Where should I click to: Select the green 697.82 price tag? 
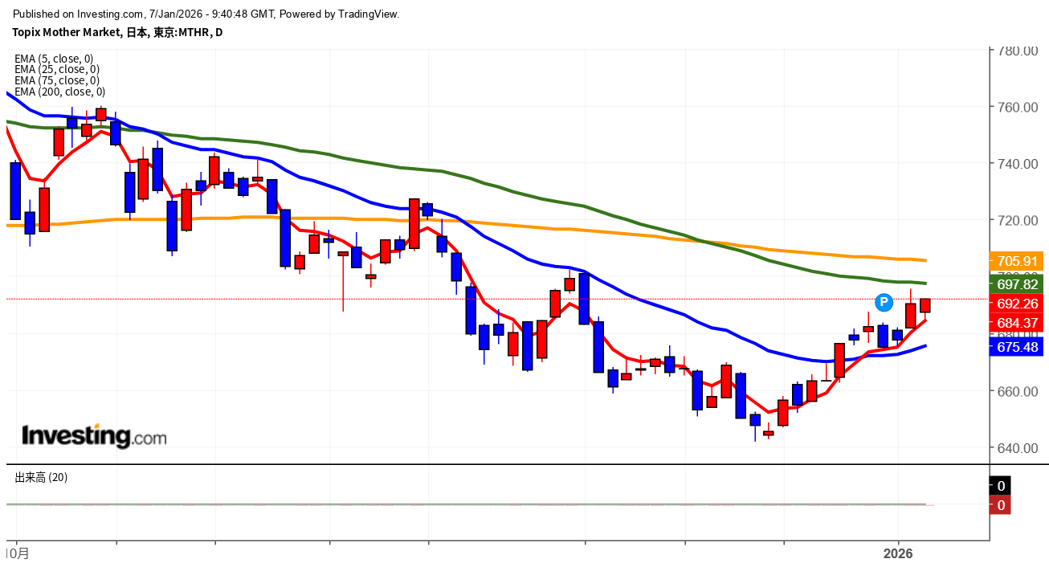point(1018,283)
